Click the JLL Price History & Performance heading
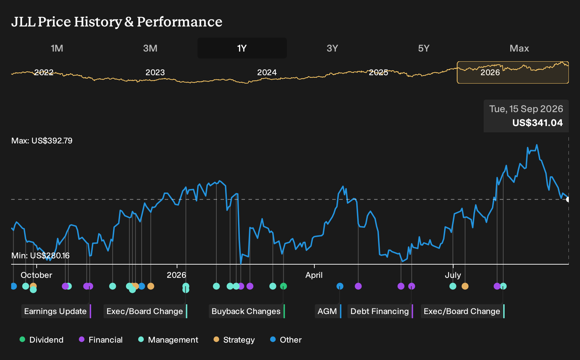 click(x=117, y=22)
